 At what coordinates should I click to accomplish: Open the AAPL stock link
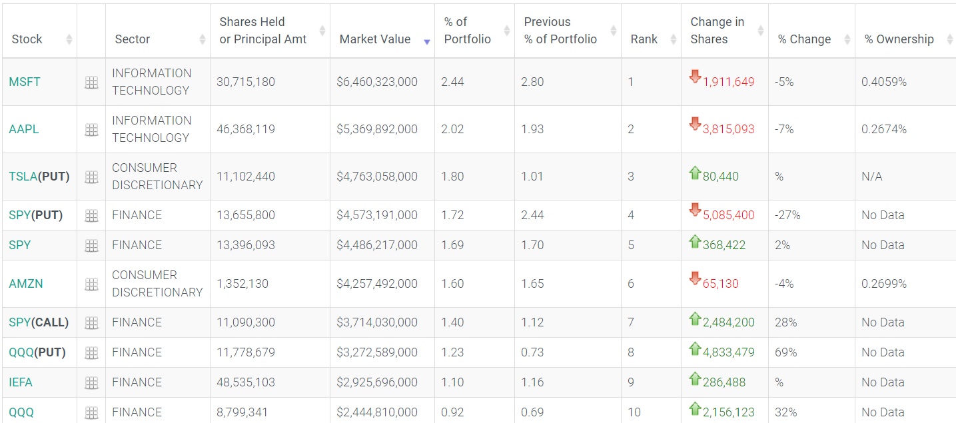click(24, 129)
